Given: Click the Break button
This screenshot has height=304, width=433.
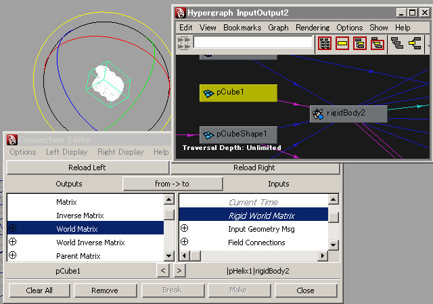Looking at the screenshot, I should (173, 290).
